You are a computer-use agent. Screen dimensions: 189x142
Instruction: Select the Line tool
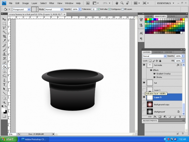[x=4, y=93]
